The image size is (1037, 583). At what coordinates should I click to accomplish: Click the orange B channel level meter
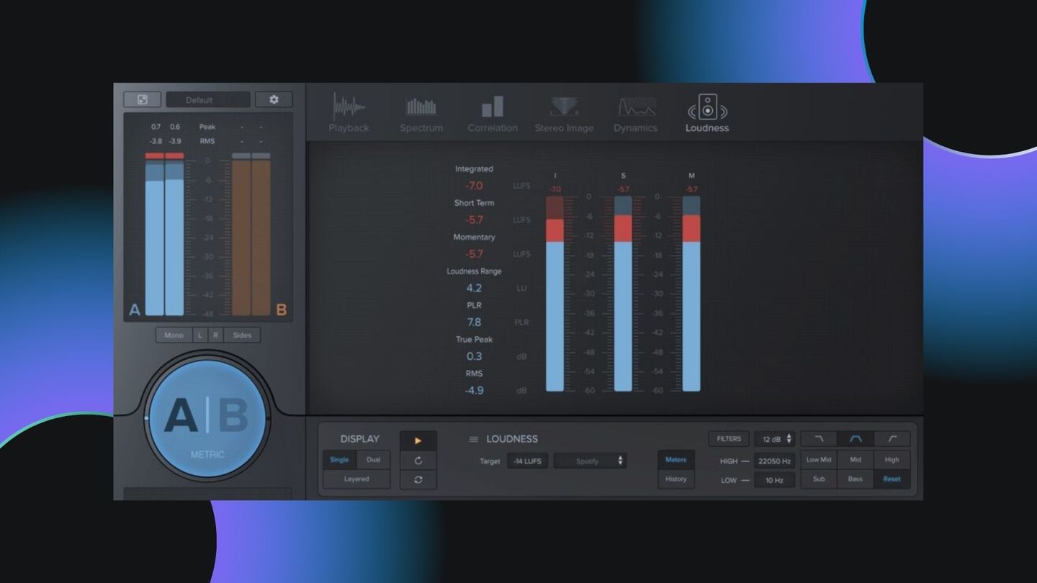tap(251, 235)
